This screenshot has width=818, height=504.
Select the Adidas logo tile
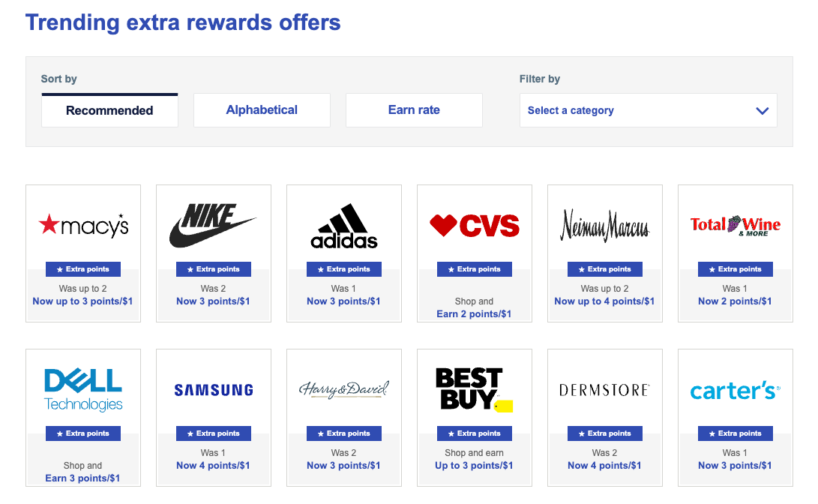click(344, 226)
